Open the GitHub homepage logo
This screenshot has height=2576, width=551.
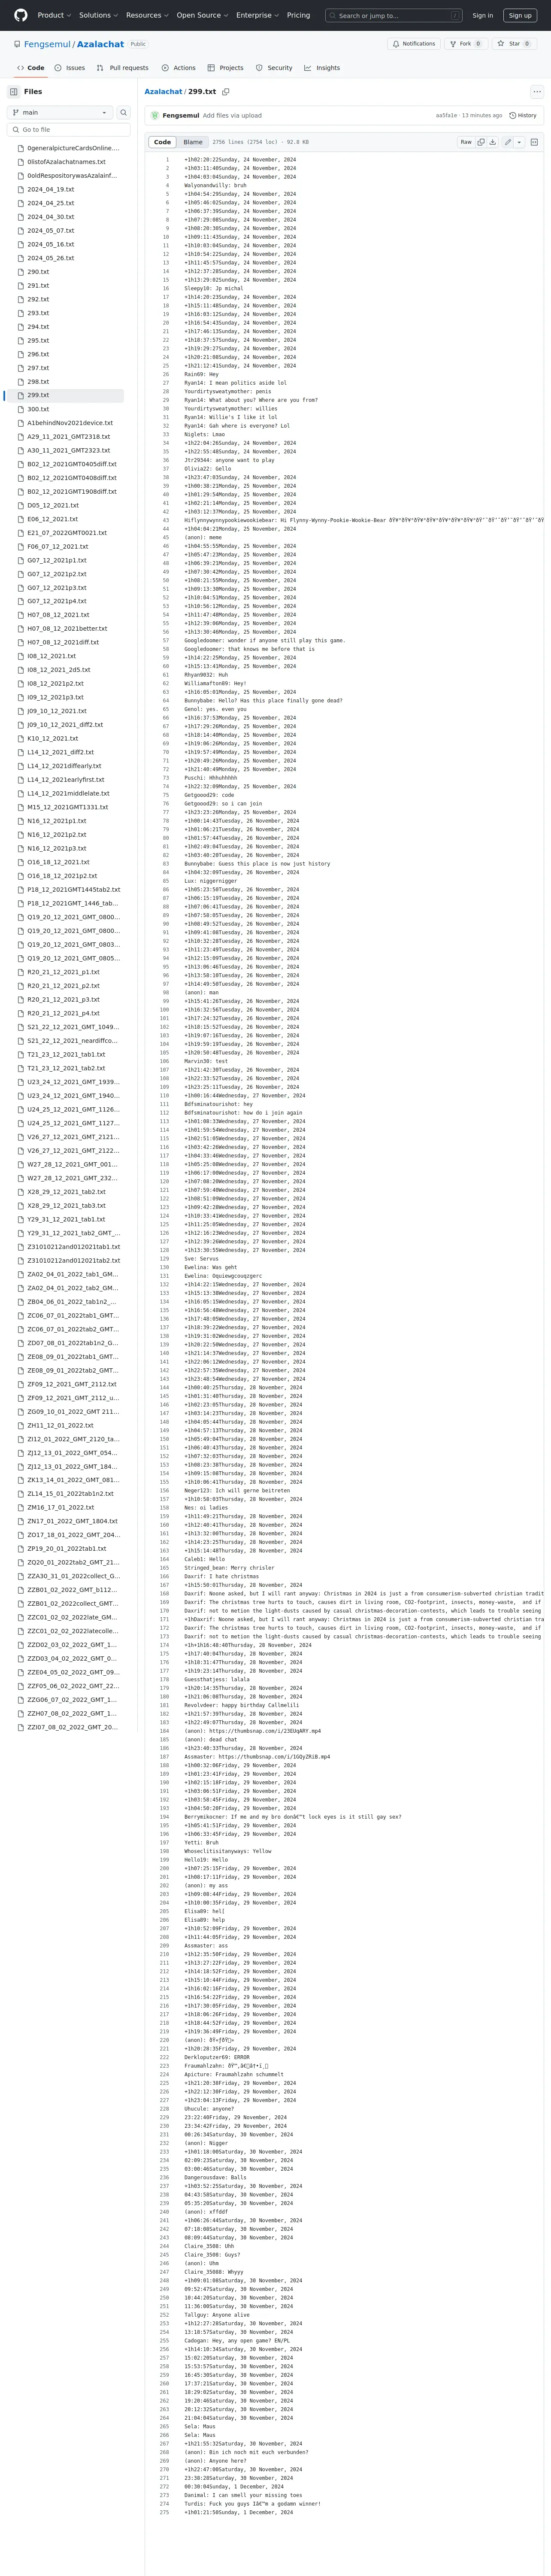[x=20, y=15]
